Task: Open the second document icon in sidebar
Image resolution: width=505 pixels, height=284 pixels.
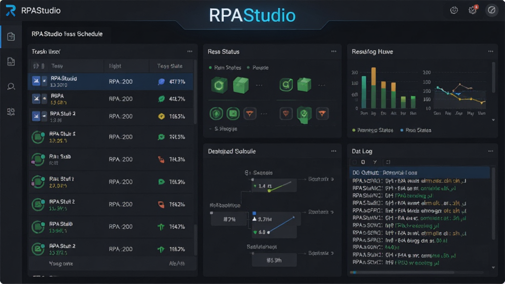Action: tap(11, 62)
